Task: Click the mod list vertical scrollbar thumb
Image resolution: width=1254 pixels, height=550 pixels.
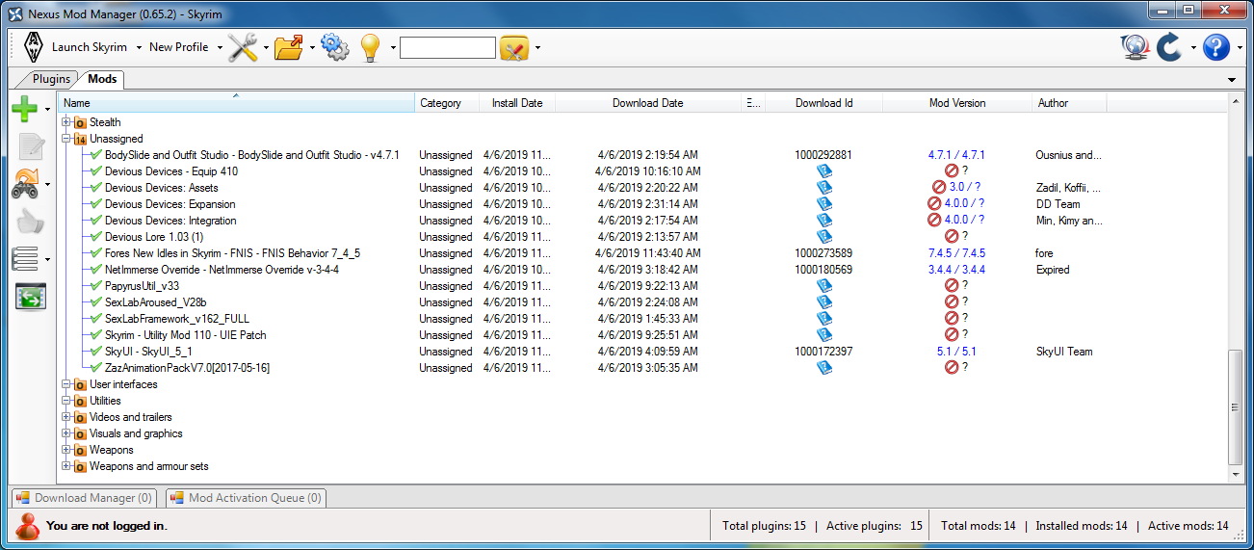Action: [1235, 407]
